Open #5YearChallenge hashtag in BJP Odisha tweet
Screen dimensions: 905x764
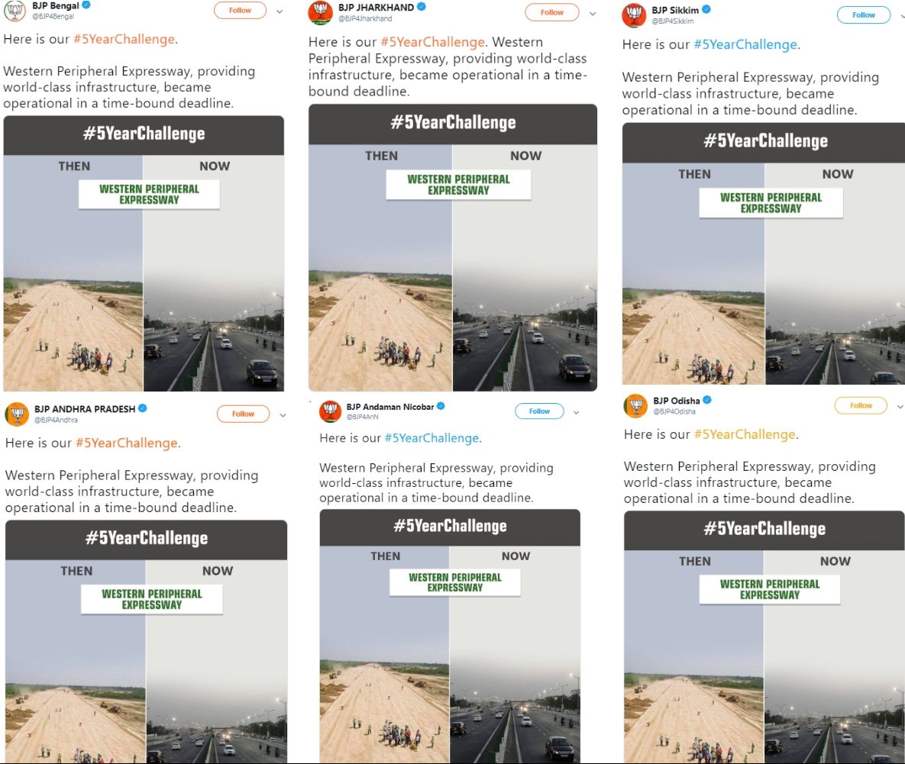(745, 434)
